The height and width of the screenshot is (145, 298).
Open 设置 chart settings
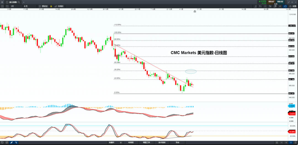(292, 6)
